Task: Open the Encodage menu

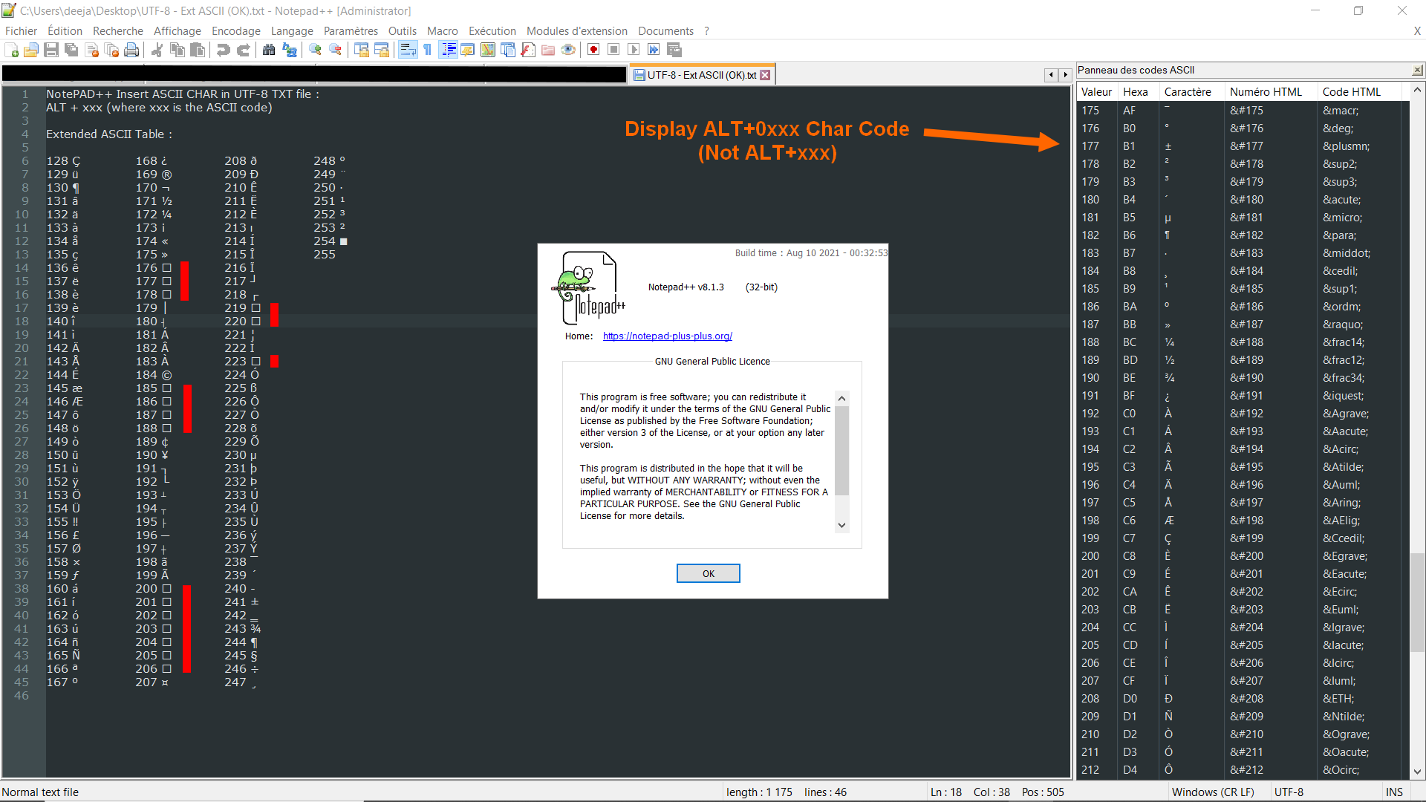Action: point(236,31)
